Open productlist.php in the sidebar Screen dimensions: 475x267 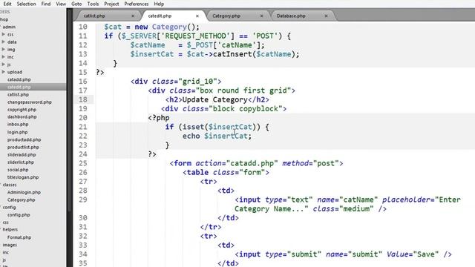[x=23, y=147]
